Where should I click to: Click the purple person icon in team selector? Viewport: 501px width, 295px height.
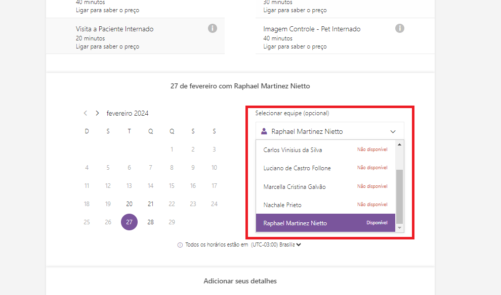[x=264, y=131]
